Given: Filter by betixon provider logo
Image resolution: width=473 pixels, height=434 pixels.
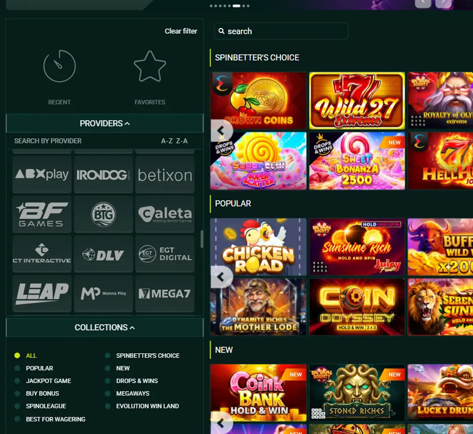Looking at the screenshot, I should point(165,174).
